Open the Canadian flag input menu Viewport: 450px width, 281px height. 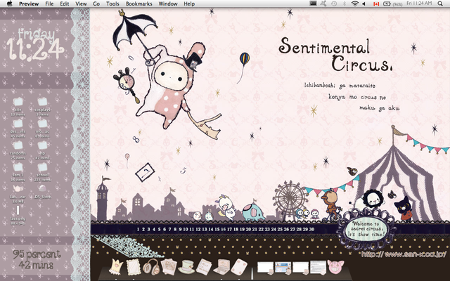(x=375, y=4)
